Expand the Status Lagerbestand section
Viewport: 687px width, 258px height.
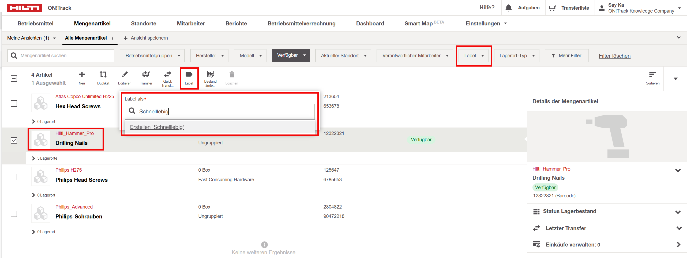[x=678, y=212]
